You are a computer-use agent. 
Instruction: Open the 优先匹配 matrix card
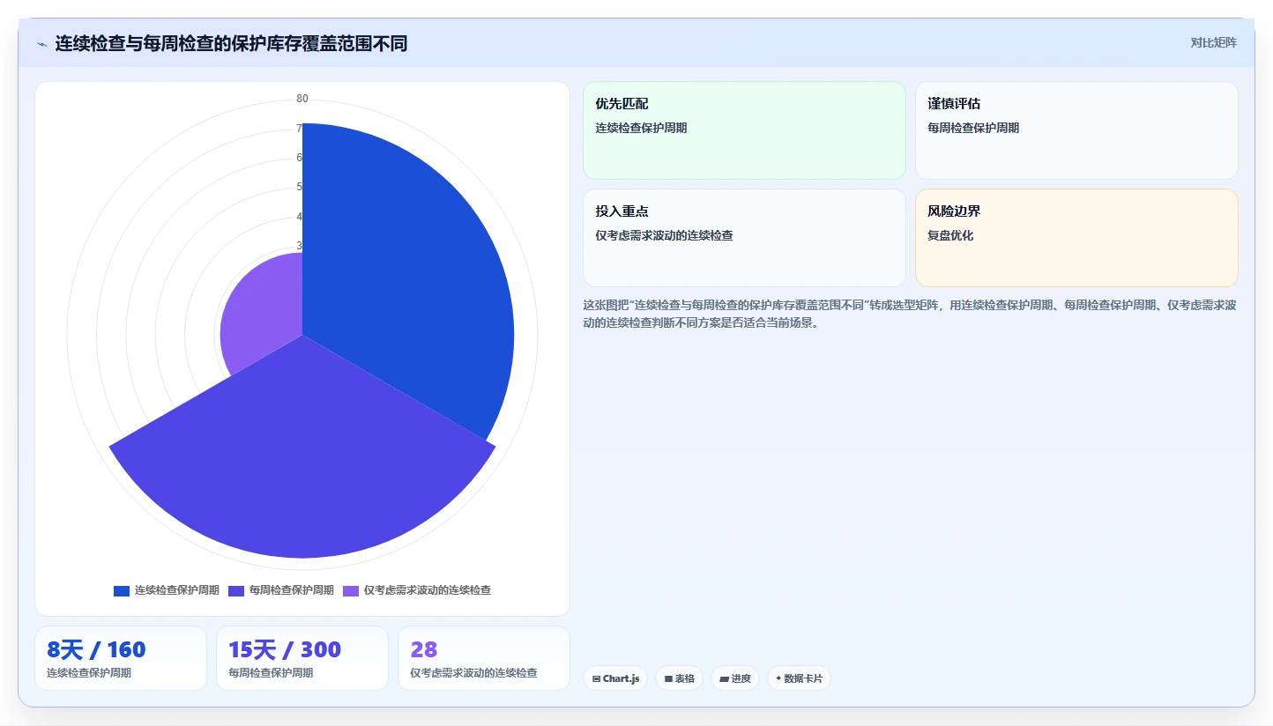(x=744, y=130)
